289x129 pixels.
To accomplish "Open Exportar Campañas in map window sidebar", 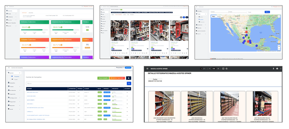I will 201,30.
